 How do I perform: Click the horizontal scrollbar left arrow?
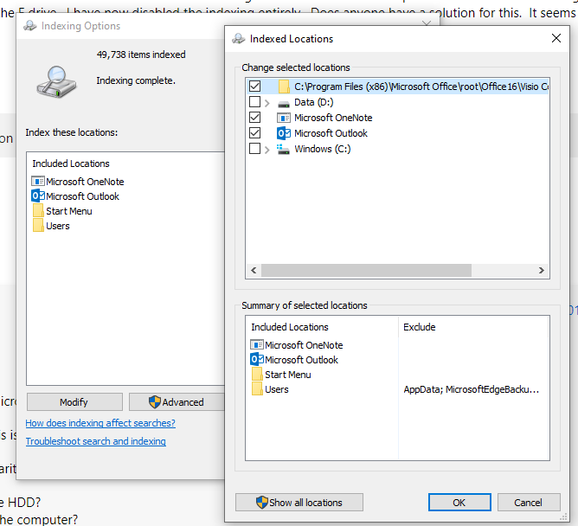254,270
